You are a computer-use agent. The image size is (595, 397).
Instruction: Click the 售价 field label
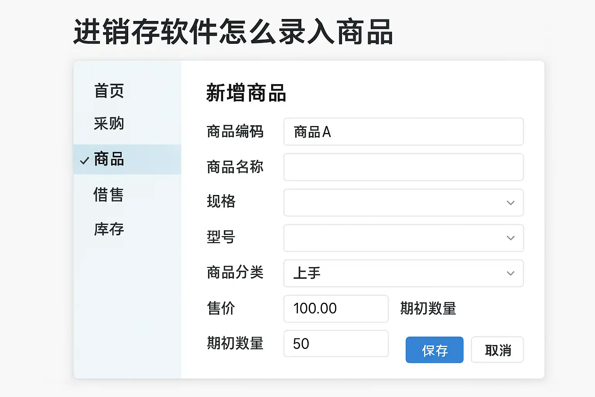pos(221,309)
